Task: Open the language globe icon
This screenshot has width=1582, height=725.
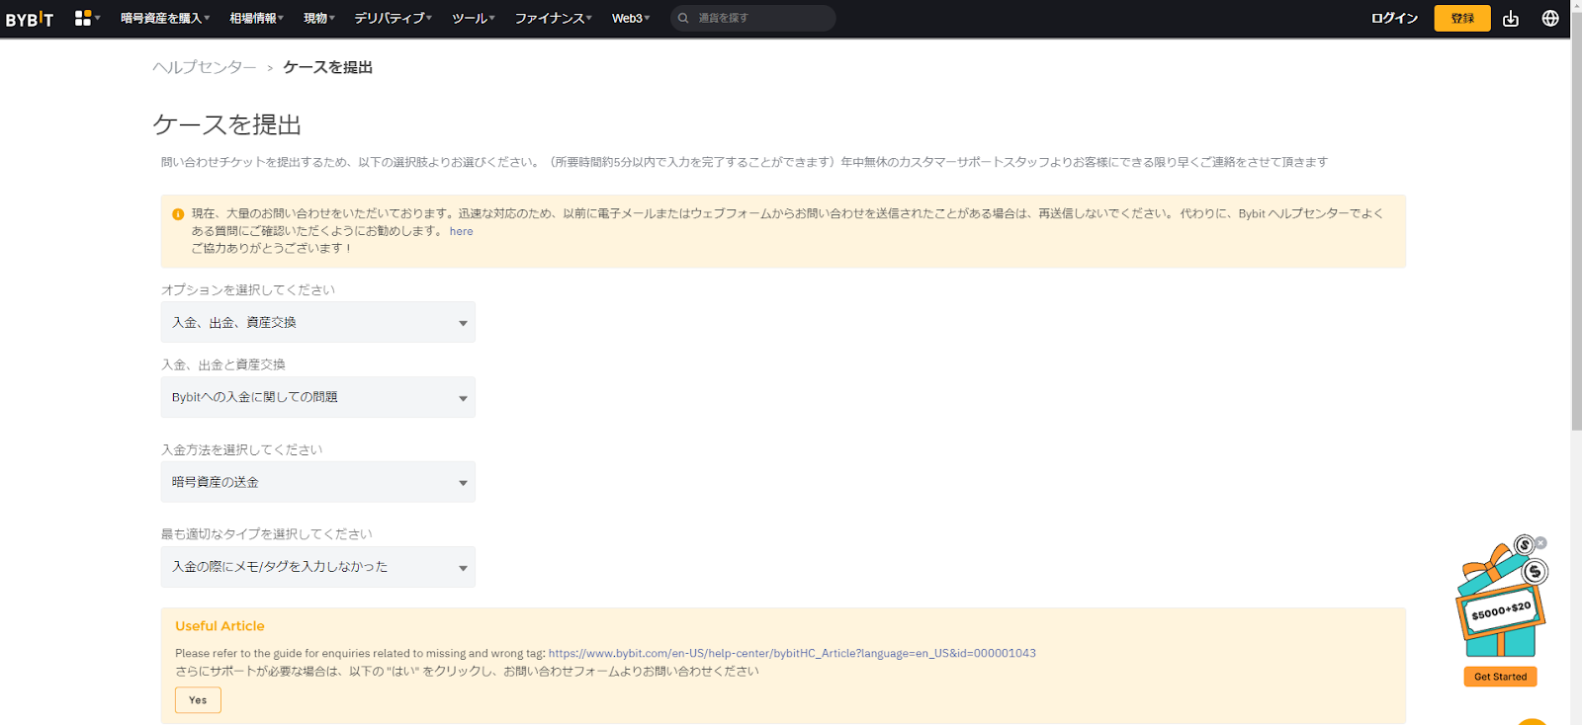Action: tap(1550, 19)
